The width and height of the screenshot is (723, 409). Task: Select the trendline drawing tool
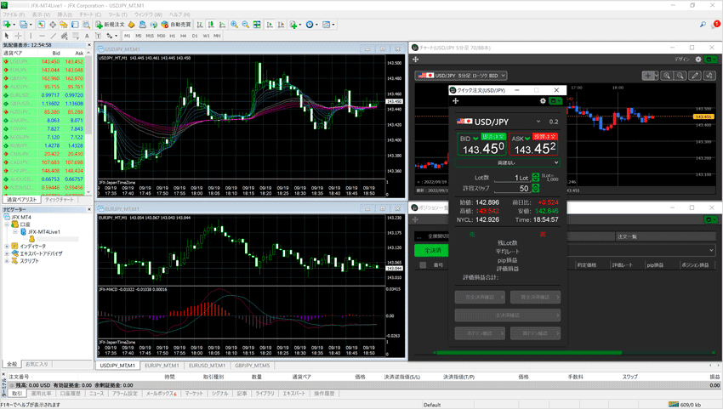tap(53, 36)
